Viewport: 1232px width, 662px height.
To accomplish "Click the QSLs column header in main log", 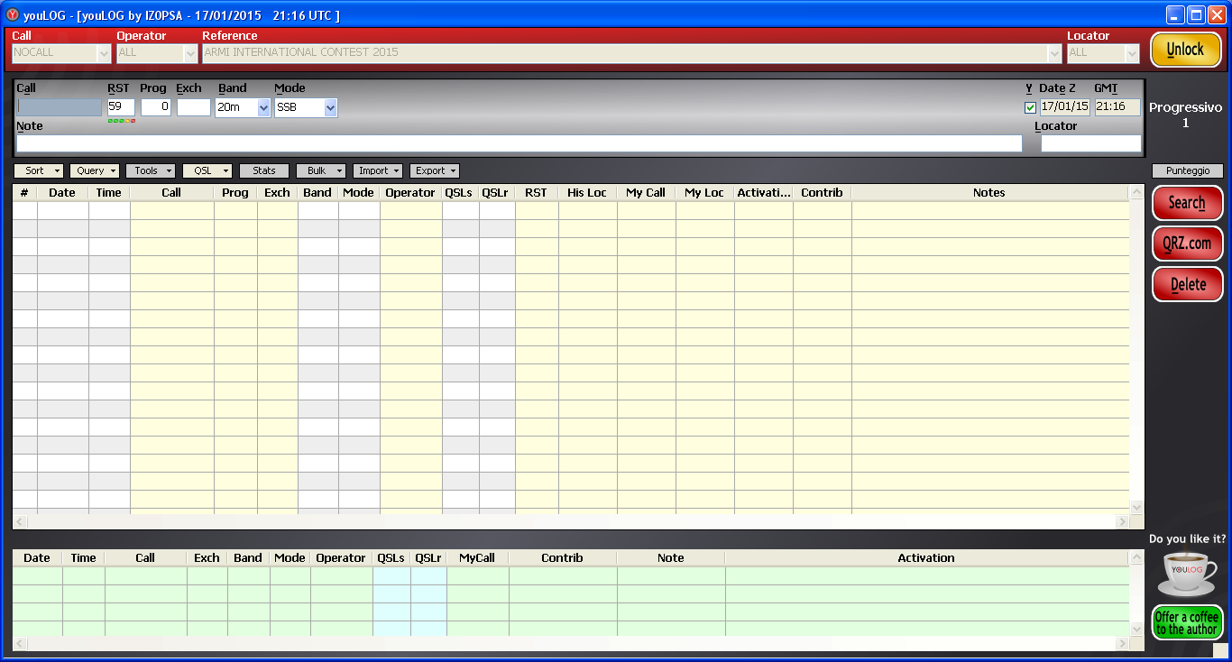I will [460, 193].
